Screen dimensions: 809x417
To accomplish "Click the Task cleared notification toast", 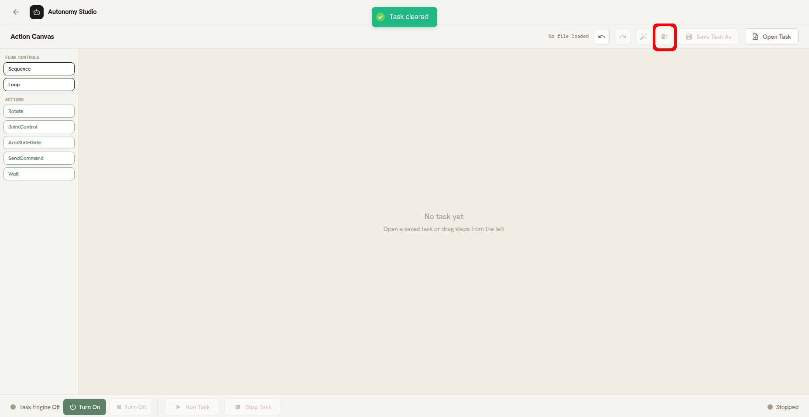I will click(x=404, y=17).
